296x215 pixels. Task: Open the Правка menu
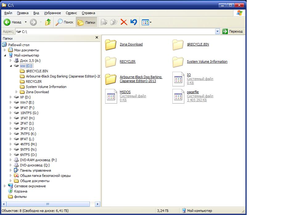23,13
